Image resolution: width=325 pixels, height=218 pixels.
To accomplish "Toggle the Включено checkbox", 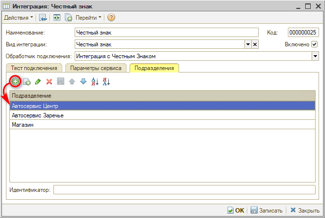I will [314, 44].
